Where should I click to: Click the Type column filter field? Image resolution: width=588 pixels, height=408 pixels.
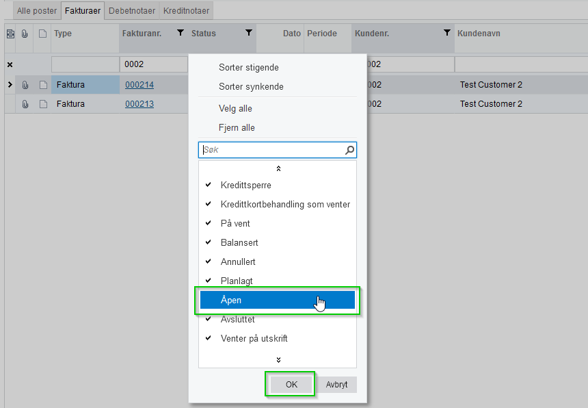85,64
